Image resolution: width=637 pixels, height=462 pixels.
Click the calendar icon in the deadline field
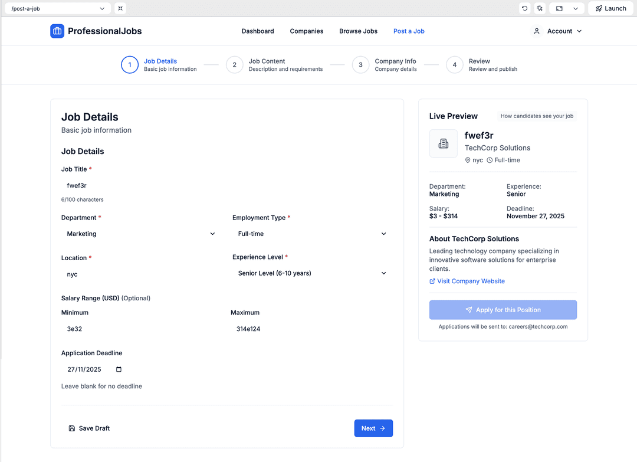119,369
